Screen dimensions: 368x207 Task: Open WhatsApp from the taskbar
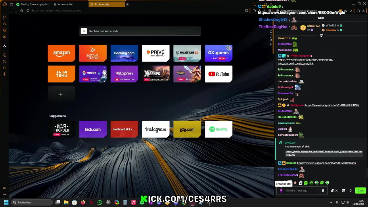100,202
